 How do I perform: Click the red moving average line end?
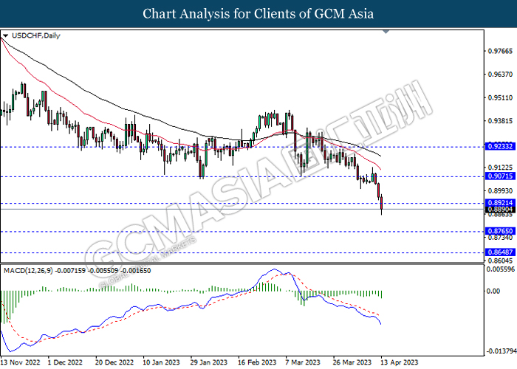(380, 169)
